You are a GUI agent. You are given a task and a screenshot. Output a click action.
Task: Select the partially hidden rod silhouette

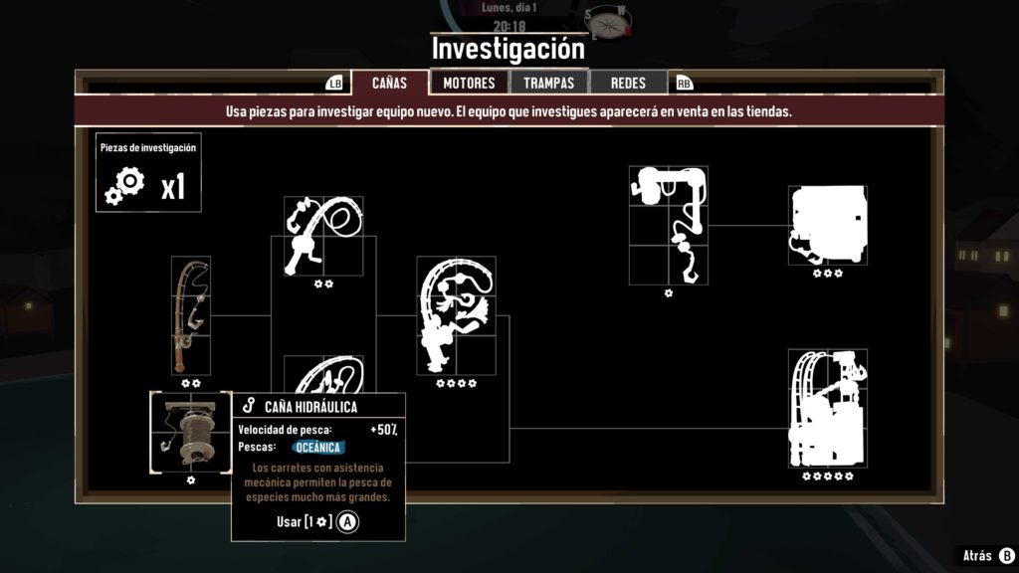323,374
